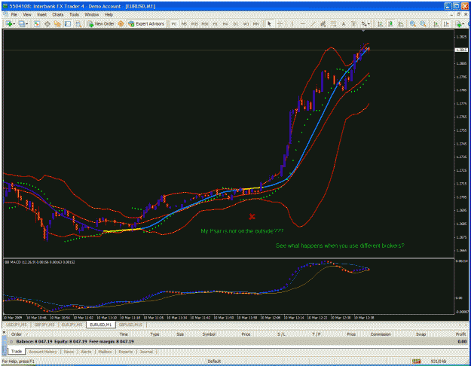Switch chart to D1 timeframe
Screen dimensions: 471x366
click(x=235, y=23)
